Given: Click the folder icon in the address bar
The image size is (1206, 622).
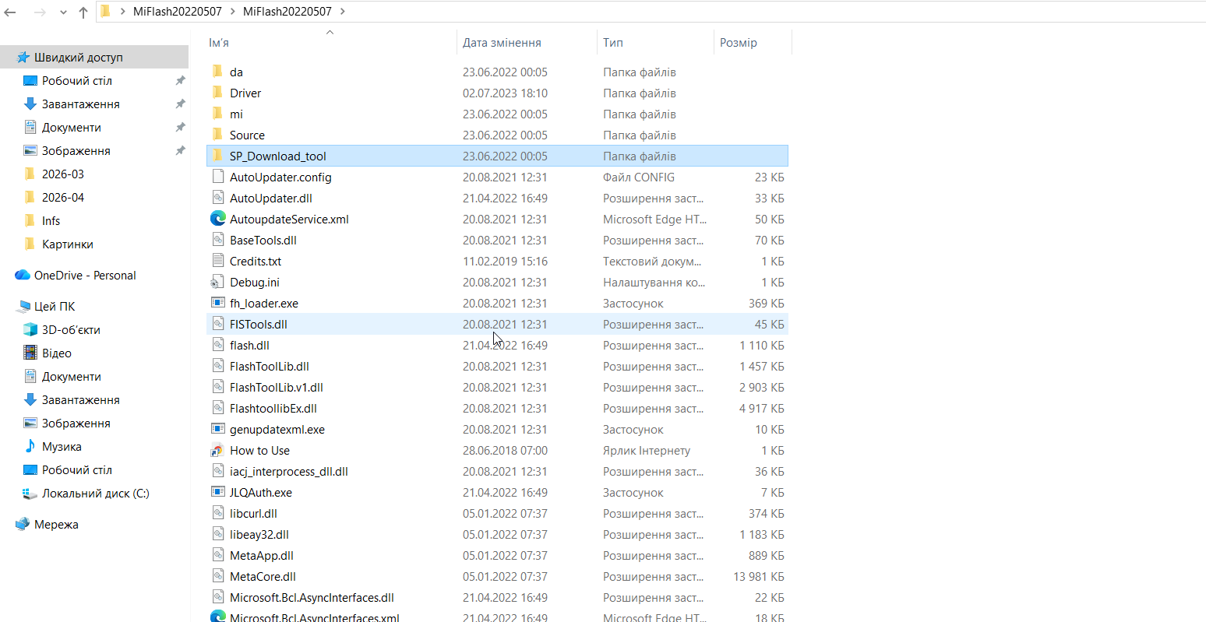Looking at the screenshot, I should 106,11.
